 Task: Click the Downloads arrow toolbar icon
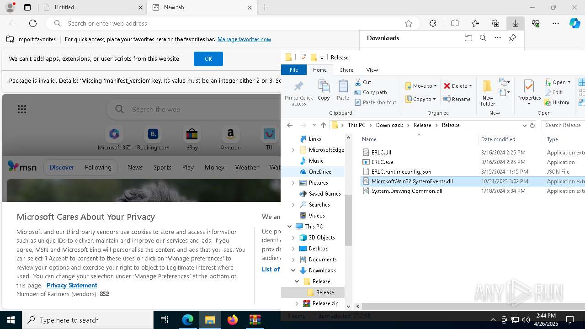[x=515, y=23]
